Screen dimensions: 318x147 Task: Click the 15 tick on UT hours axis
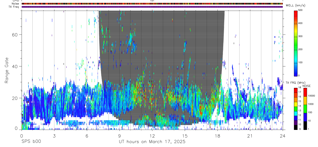point(185,136)
